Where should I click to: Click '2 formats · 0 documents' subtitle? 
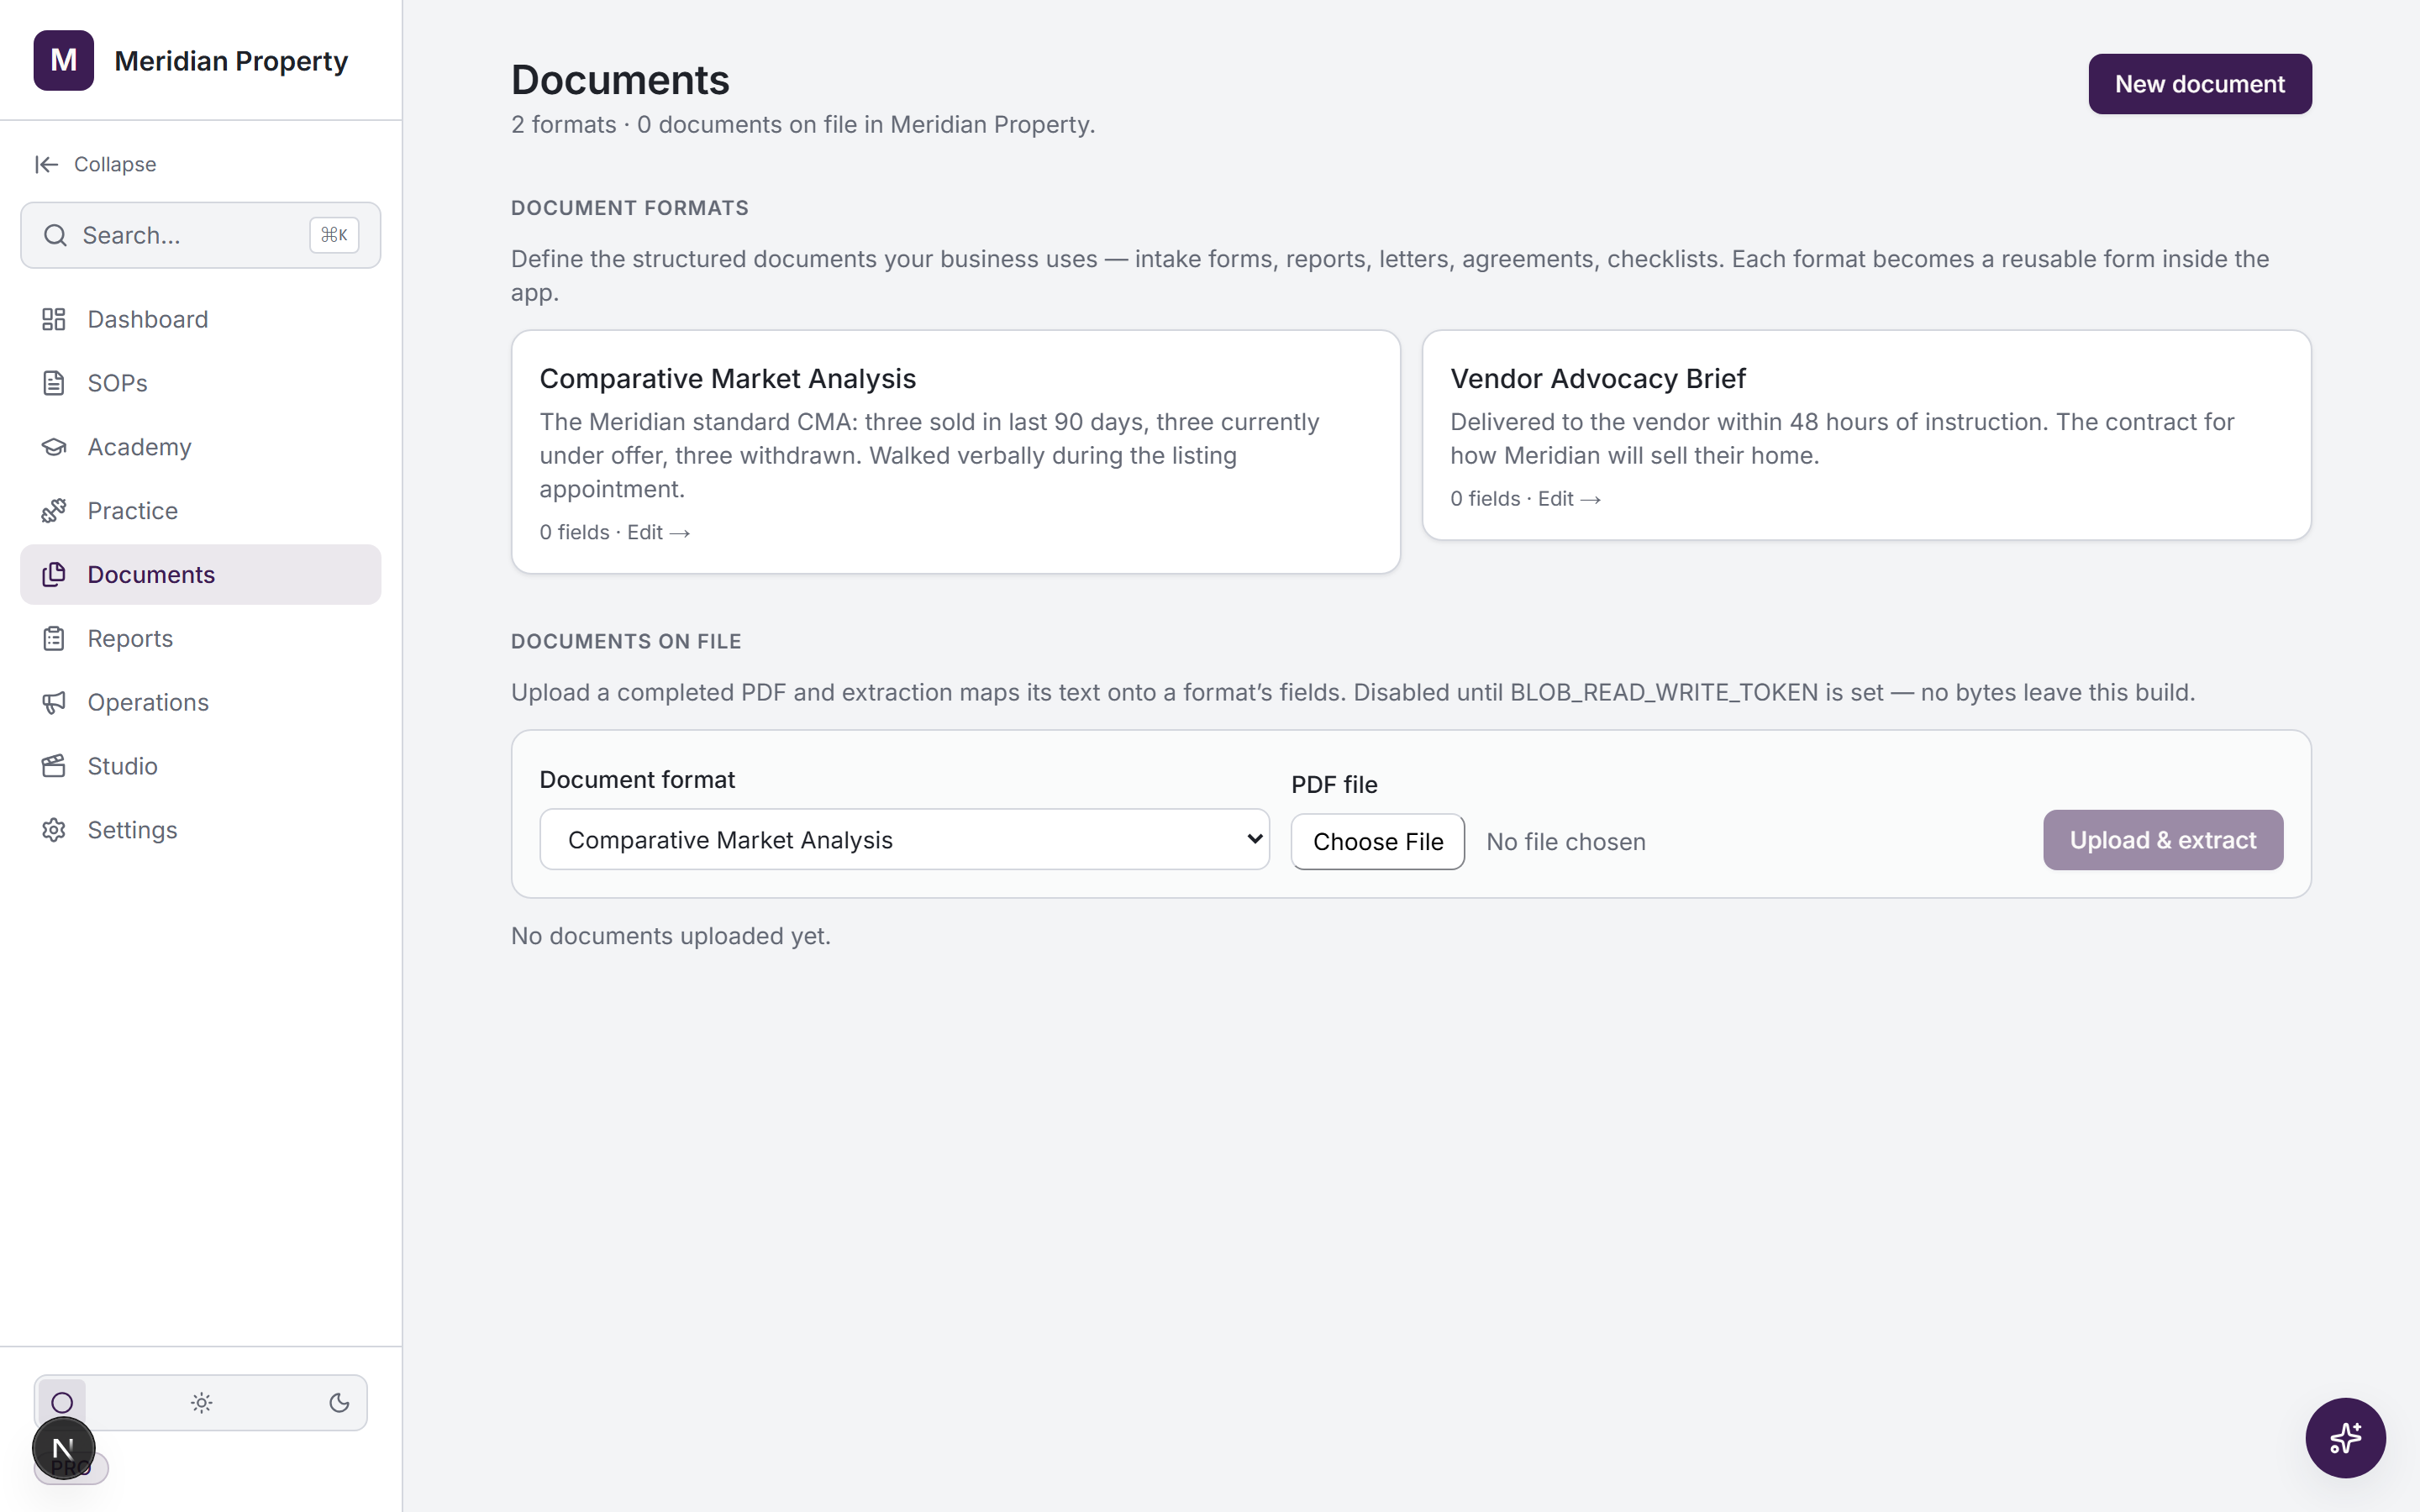803,124
